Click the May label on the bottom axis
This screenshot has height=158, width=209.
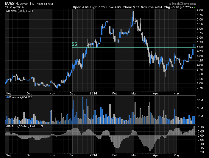(x=177, y=155)
